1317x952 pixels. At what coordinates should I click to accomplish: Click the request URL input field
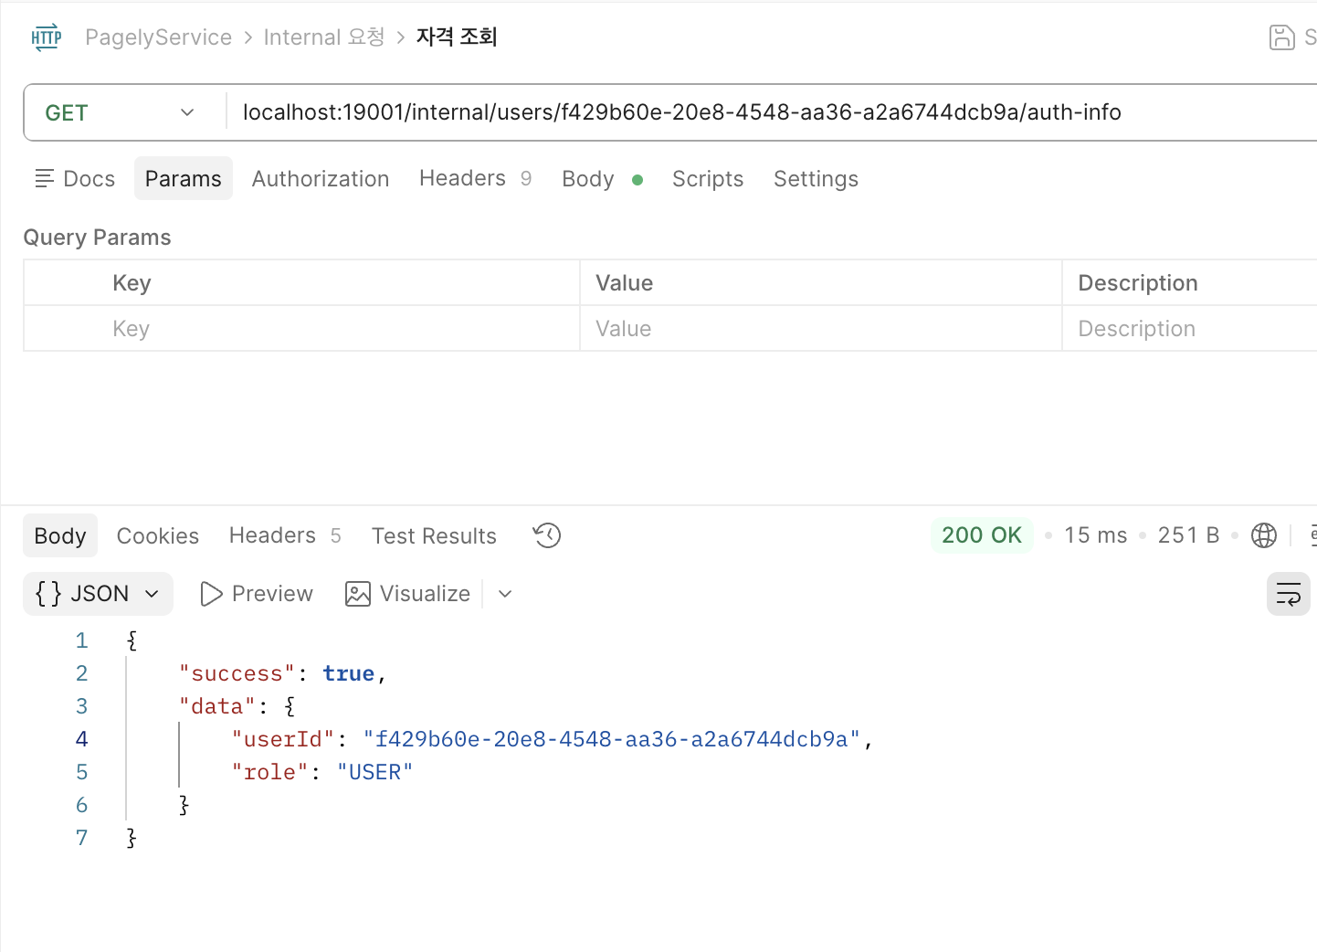(x=771, y=112)
